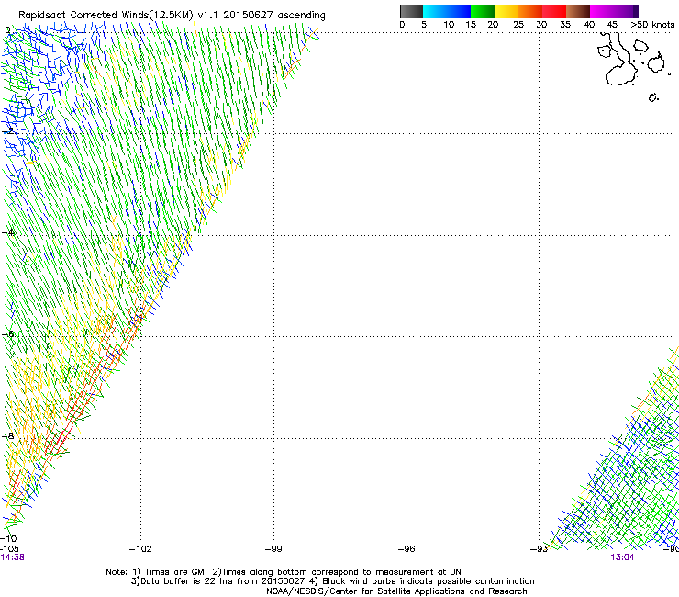Click the orange 25-30 knots color swatch
Viewport: 679px width, 597px height.
tap(530, 11)
